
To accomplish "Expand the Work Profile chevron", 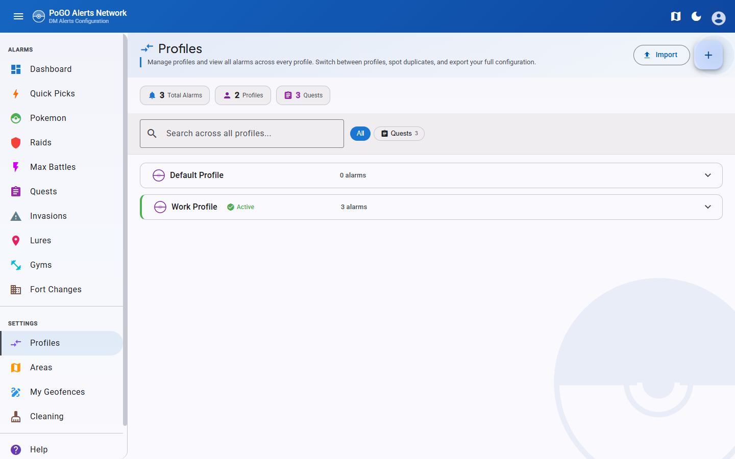I will pyautogui.click(x=708, y=207).
